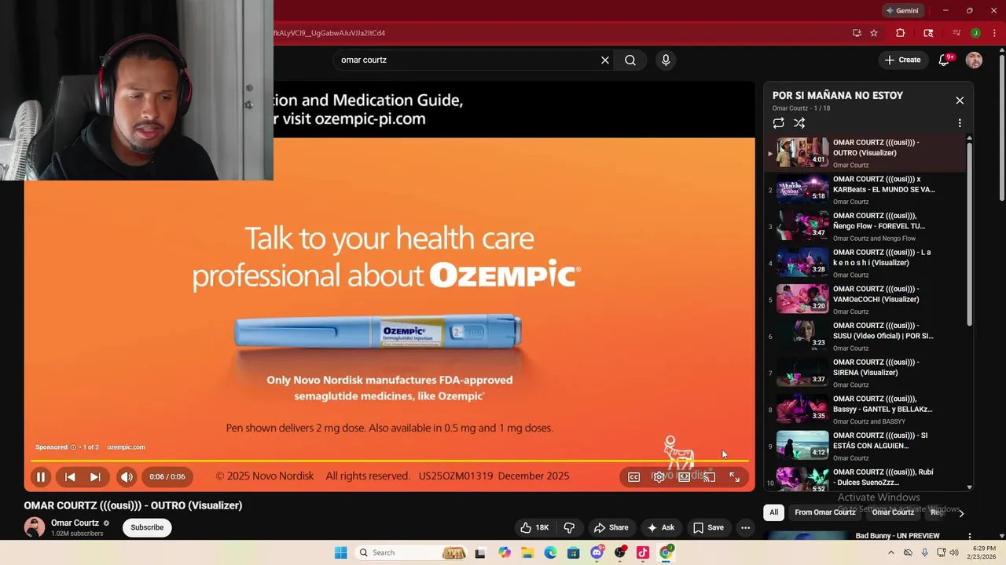Mute the video volume speaker icon
The width and height of the screenshot is (1006, 565).
pos(127,476)
